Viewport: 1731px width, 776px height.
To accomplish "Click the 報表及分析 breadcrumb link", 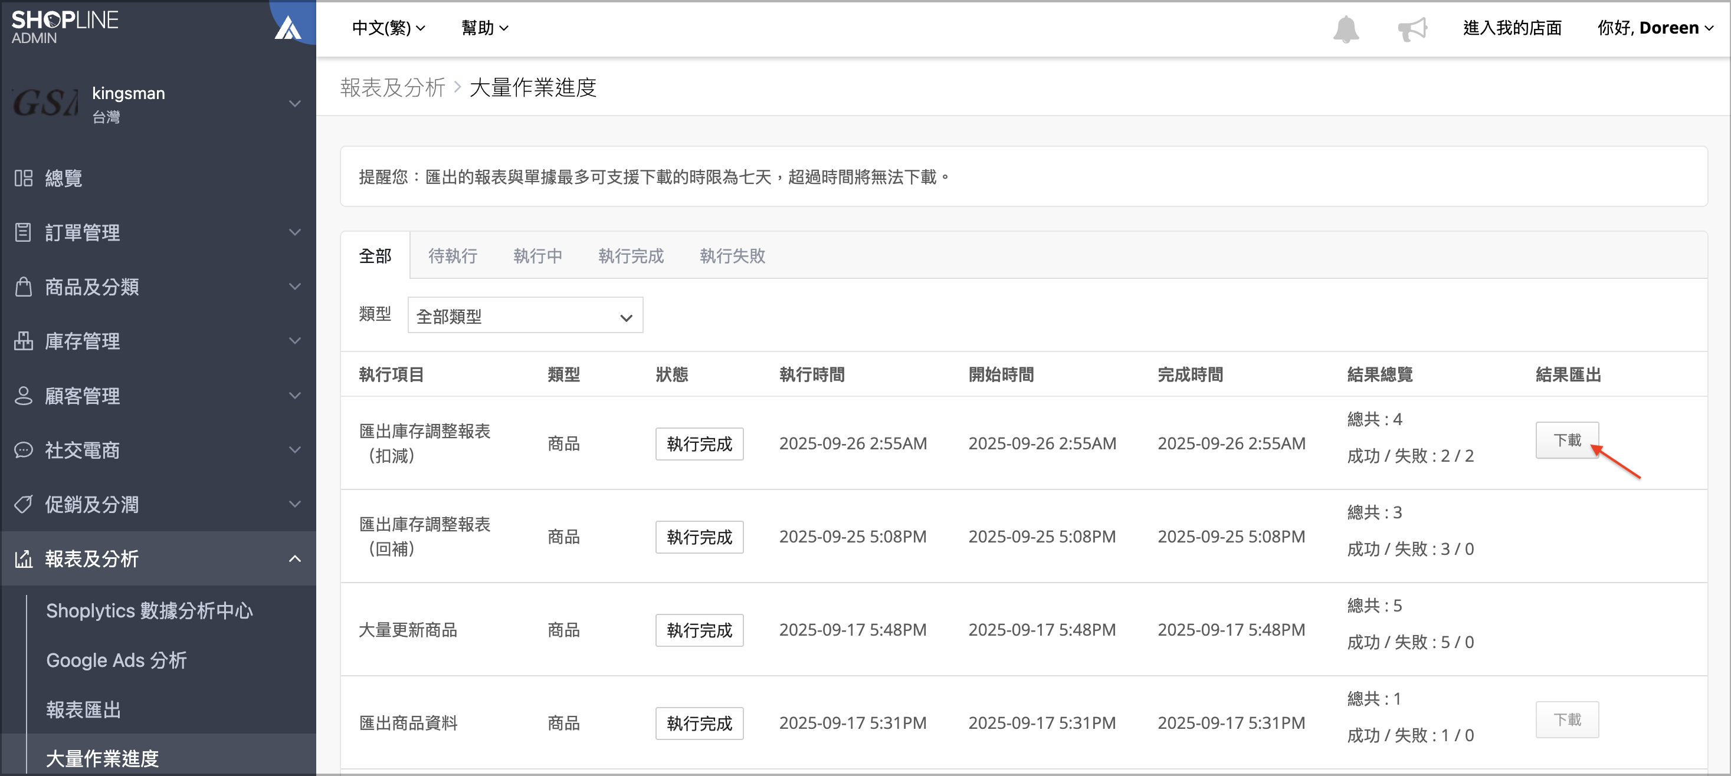I will pyautogui.click(x=392, y=87).
